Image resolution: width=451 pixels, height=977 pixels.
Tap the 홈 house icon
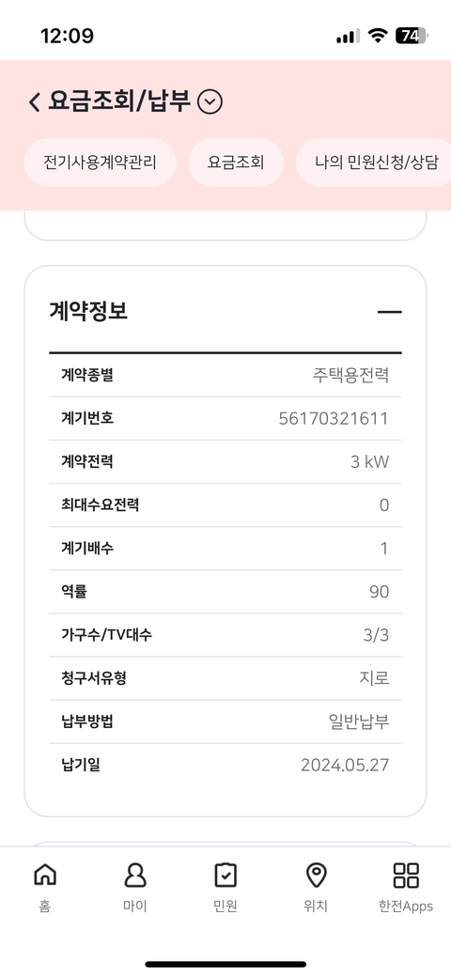pyautogui.click(x=44, y=875)
